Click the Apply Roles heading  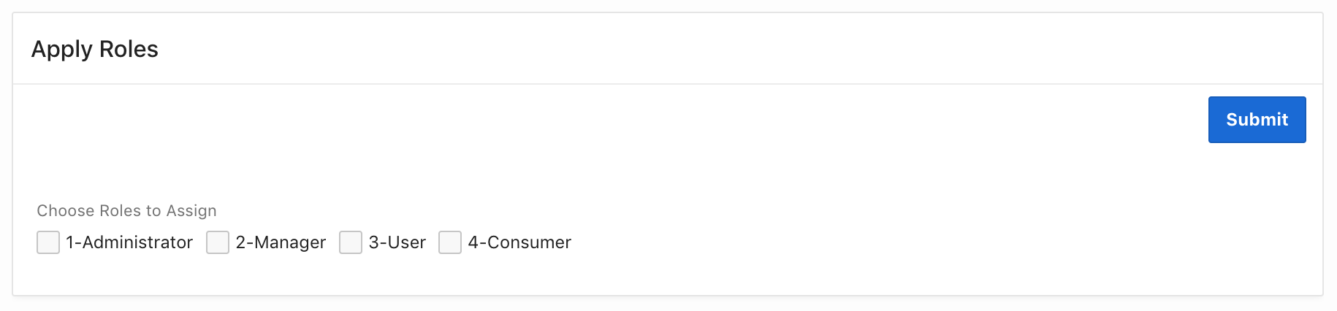[x=95, y=49]
